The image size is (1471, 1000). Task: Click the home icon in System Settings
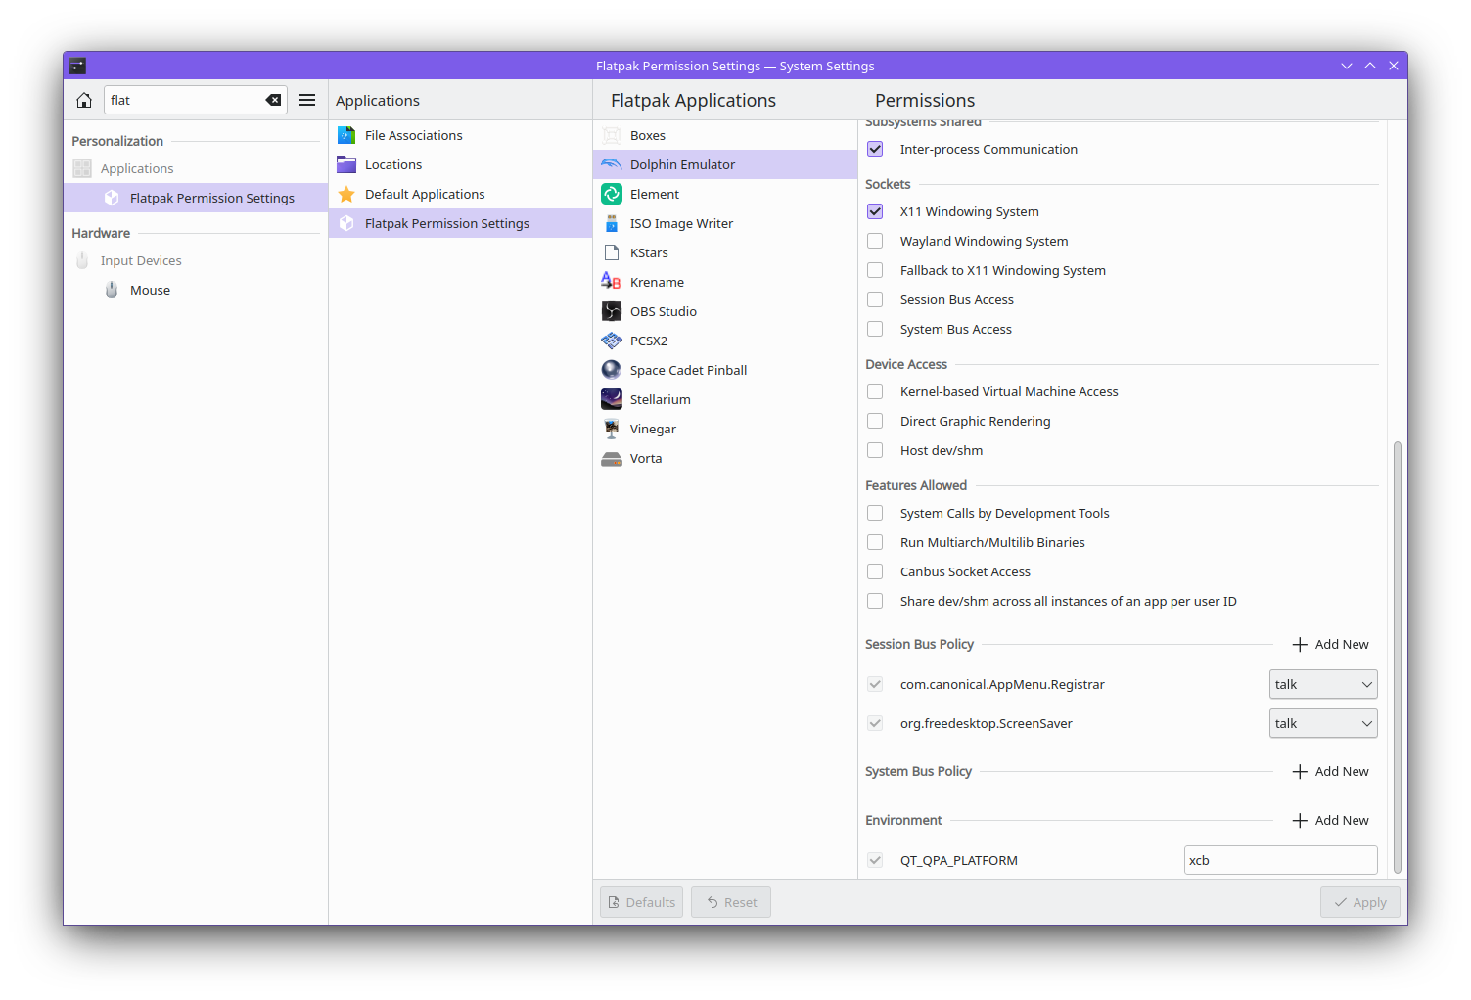(x=84, y=100)
